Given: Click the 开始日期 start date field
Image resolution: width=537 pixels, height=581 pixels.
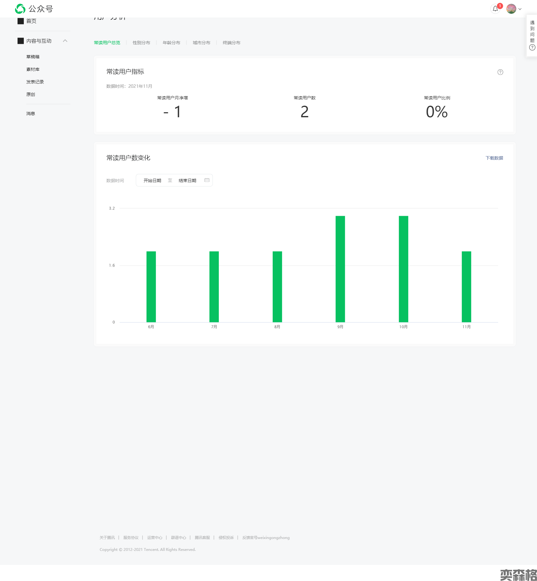Looking at the screenshot, I should coord(152,181).
